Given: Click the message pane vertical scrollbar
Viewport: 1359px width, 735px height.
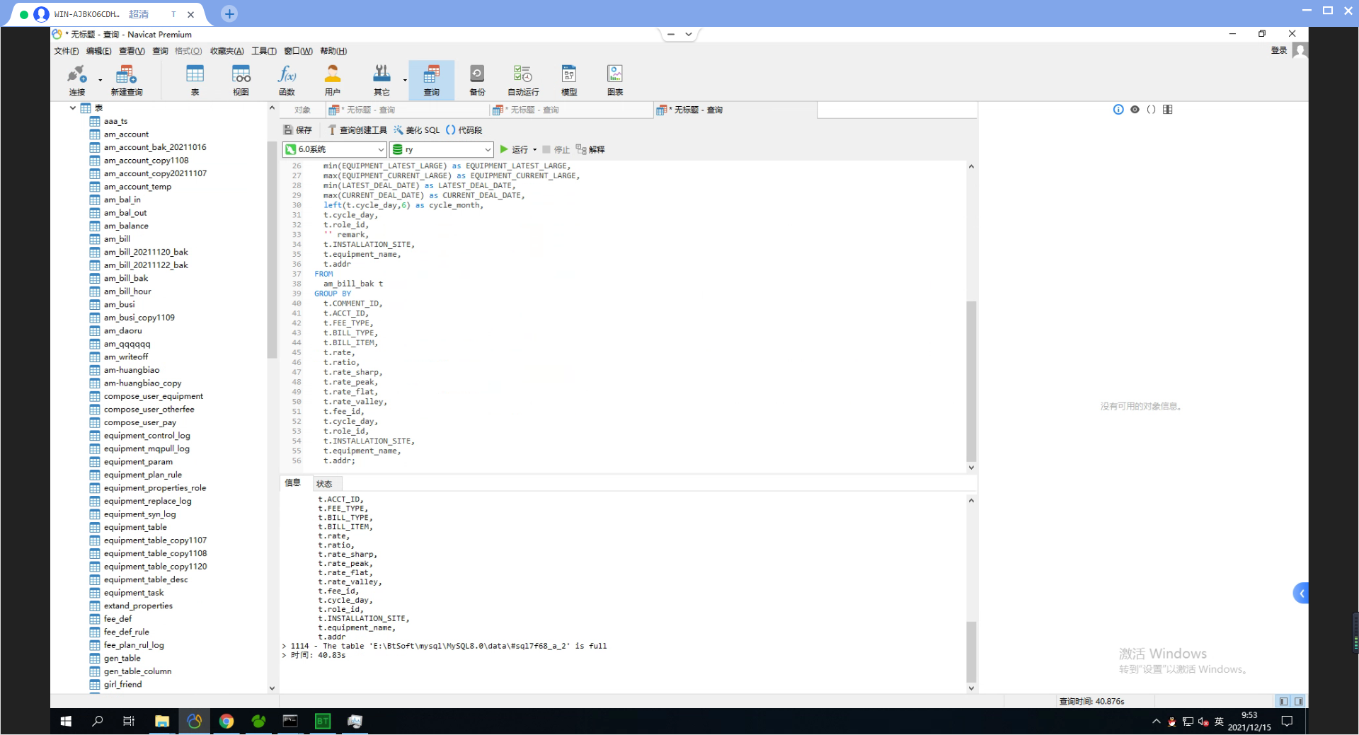Looking at the screenshot, I should click(971, 652).
